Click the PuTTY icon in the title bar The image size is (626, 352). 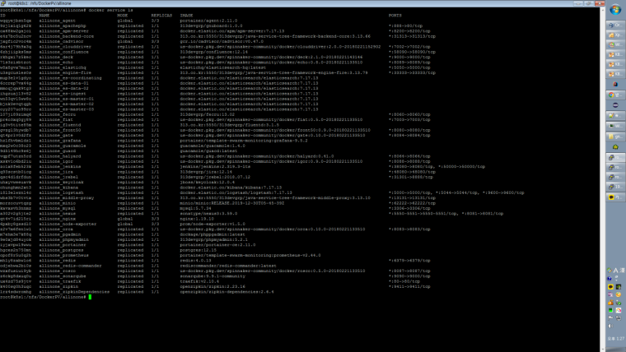click(x=5, y=4)
